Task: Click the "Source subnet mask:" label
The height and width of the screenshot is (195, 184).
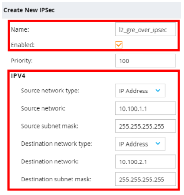Action: (x=49, y=126)
